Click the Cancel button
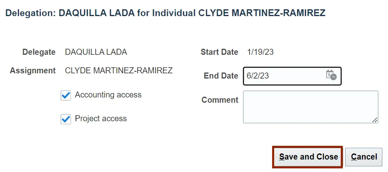The image size is (388, 172). pos(364,157)
